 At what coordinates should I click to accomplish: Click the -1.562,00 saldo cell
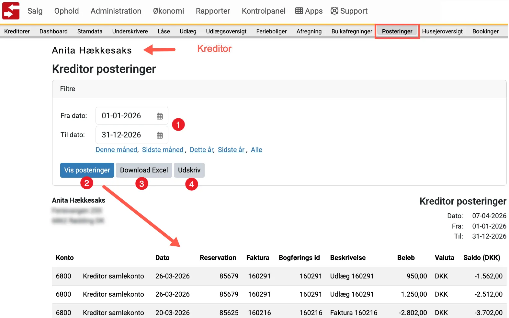[x=488, y=276]
